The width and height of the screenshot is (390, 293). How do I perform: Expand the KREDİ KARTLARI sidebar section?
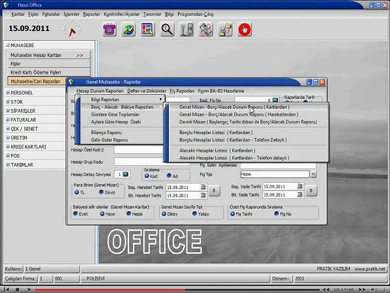click(8, 146)
